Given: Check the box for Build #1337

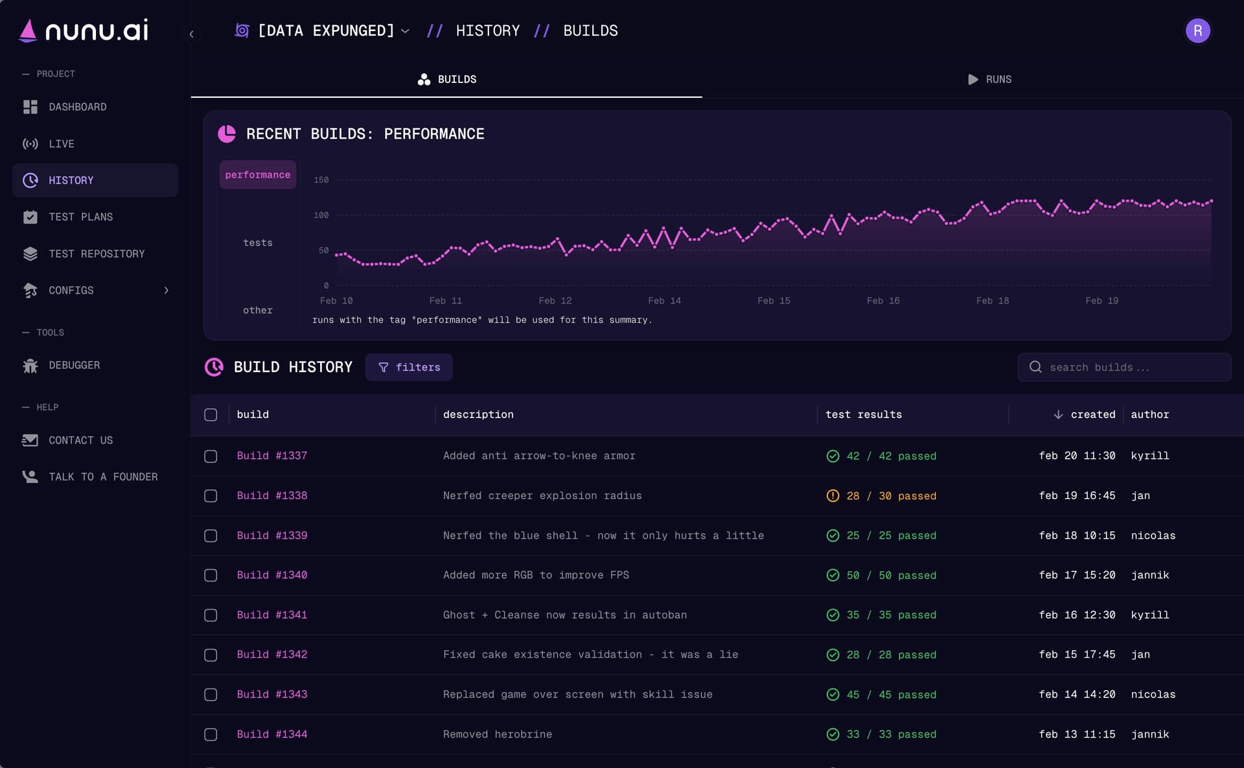Looking at the screenshot, I should tap(211, 456).
